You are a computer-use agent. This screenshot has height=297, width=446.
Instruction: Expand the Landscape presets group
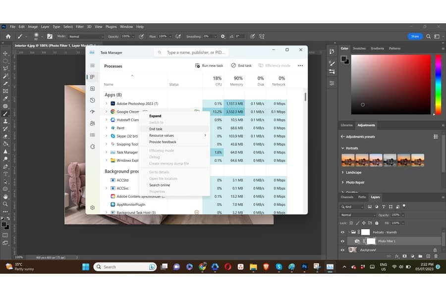[342, 172]
